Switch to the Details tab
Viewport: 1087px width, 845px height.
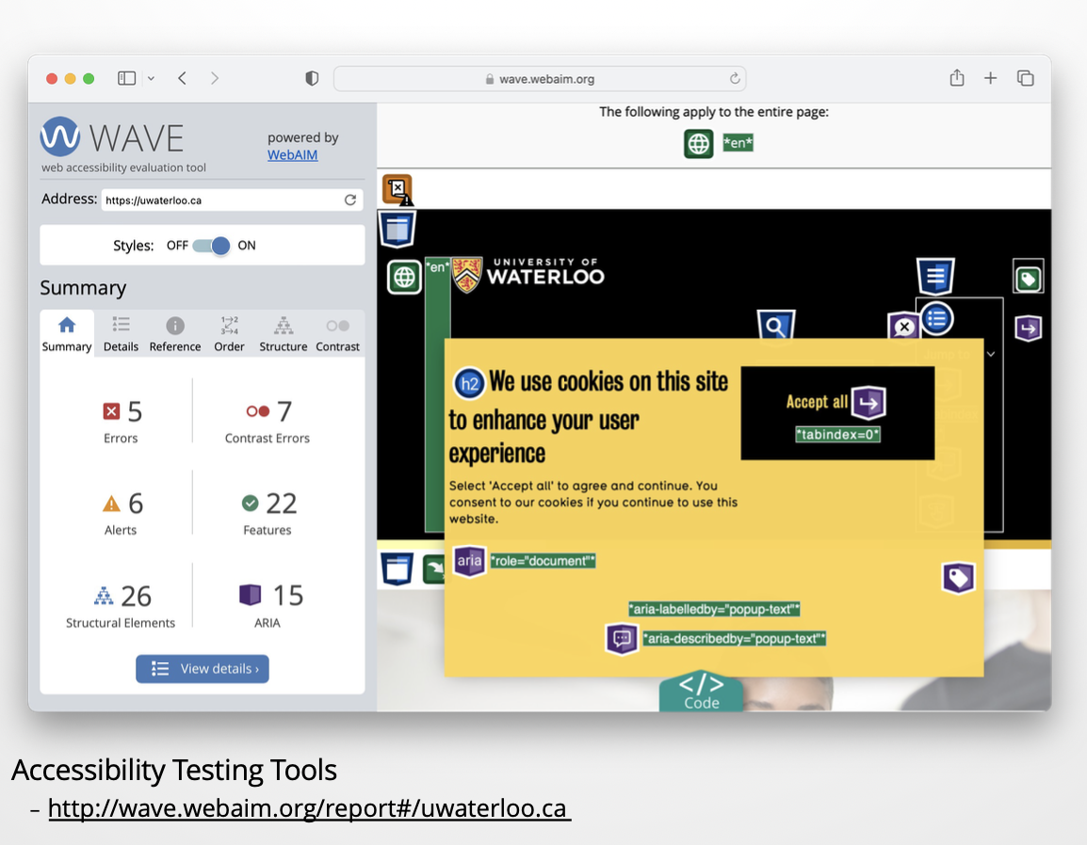point(121,334)
